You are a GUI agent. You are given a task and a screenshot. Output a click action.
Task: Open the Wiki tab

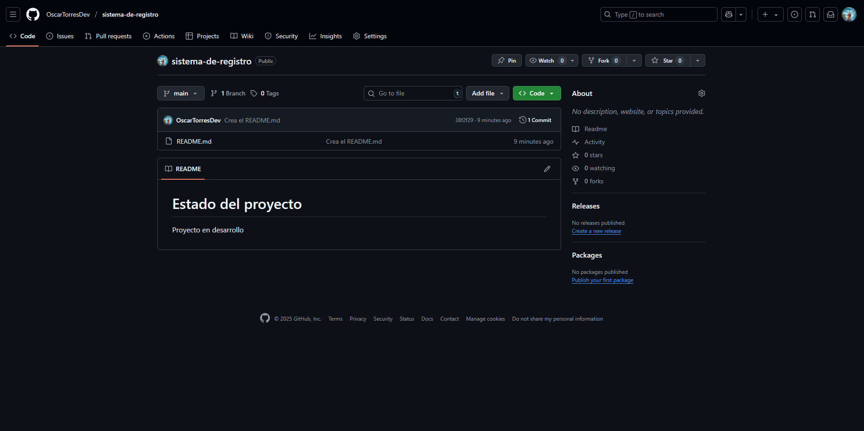point(242,36)
